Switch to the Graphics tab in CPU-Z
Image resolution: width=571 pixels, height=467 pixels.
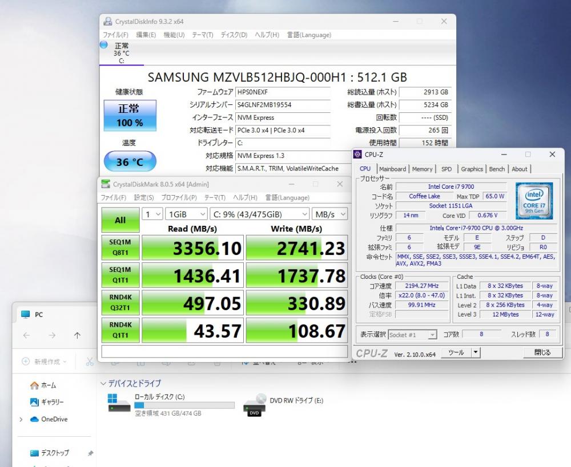tap(472, 169)
